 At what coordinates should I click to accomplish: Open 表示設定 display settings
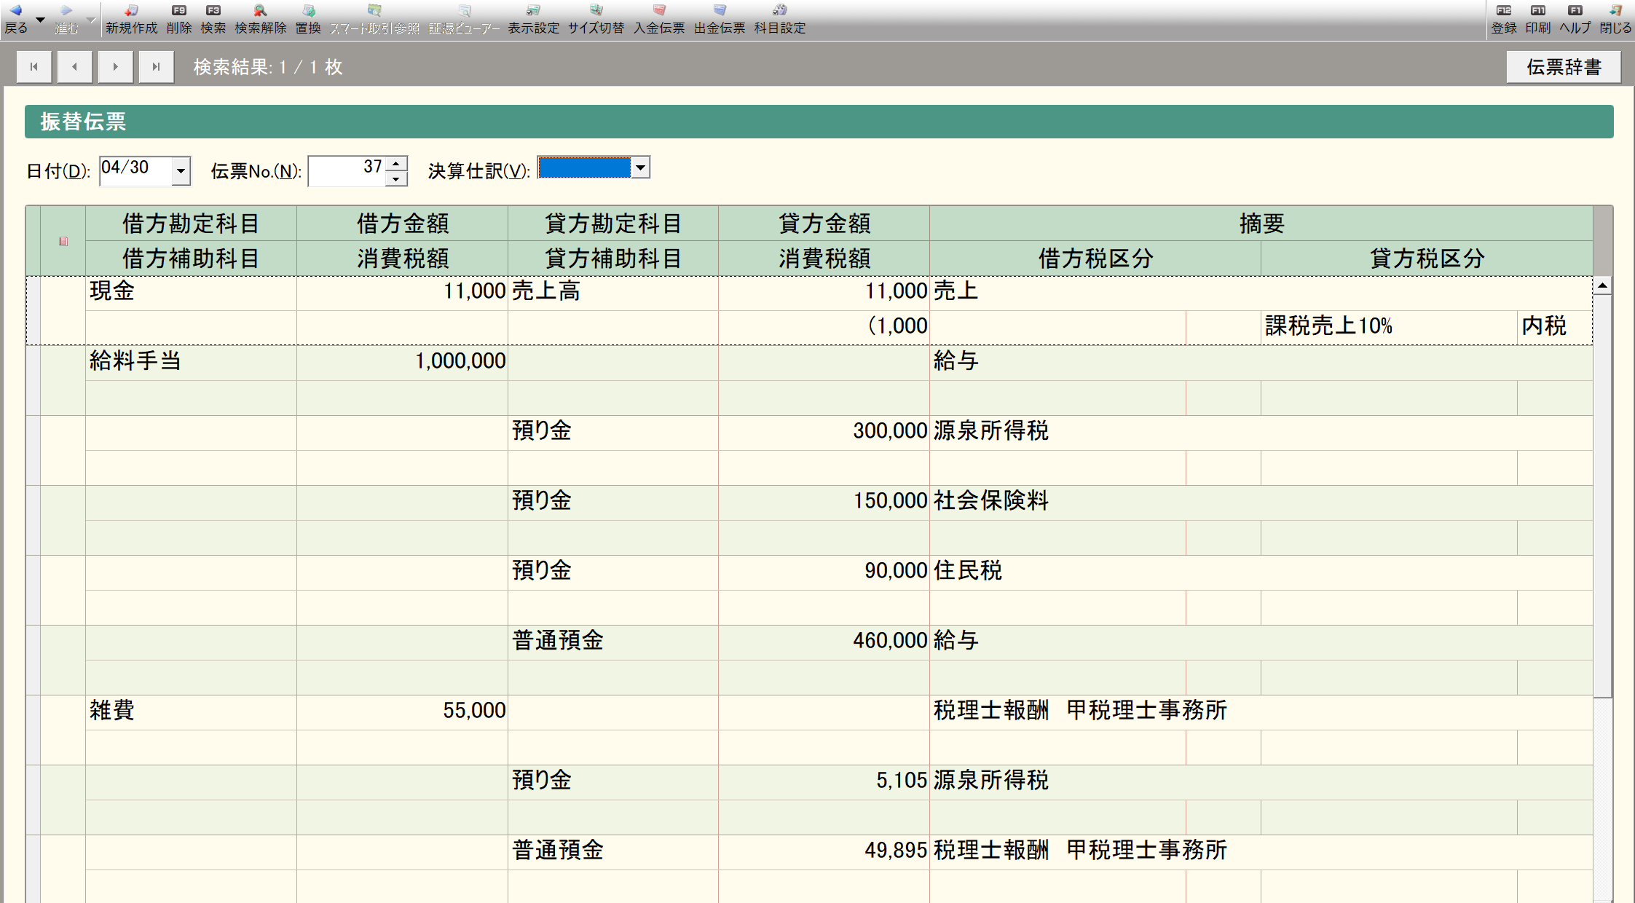pos(533,18)
